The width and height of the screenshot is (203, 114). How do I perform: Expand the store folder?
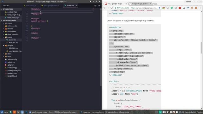[9, 57]
